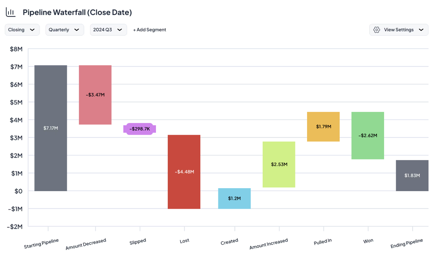Viewport: 434px width, 257px height.
Task: Select the orange Pulled In bar
Action: pos(323,127)
